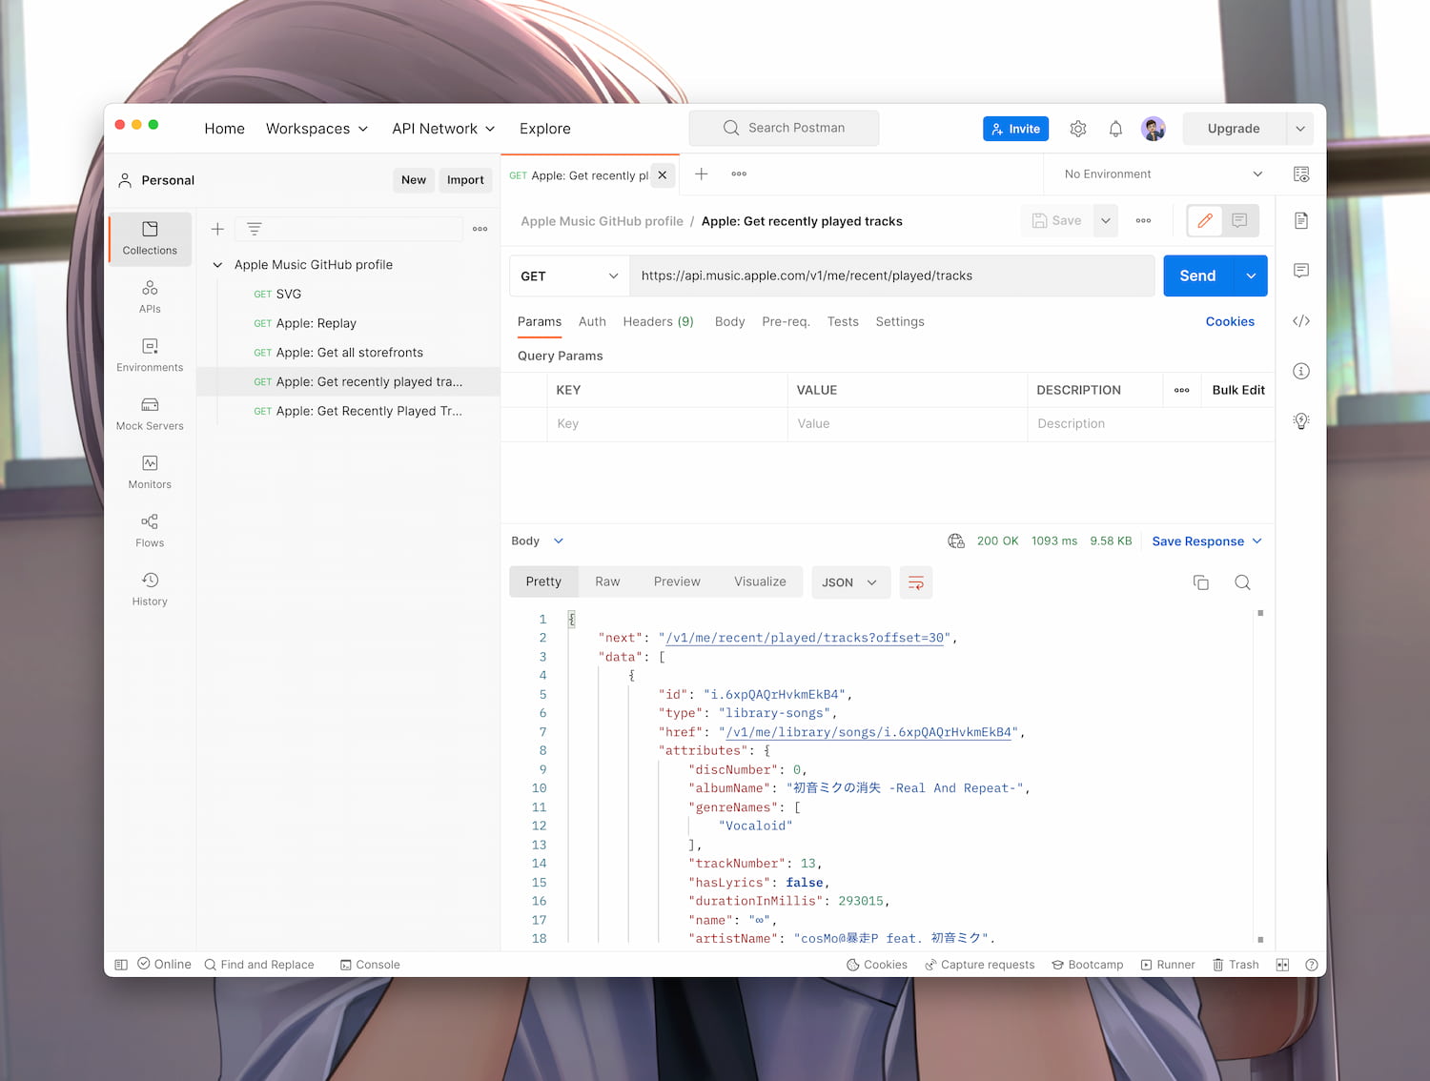Open the Monitors sidebar panel
1430x1081 pixels.
click(x=150, y=472)
